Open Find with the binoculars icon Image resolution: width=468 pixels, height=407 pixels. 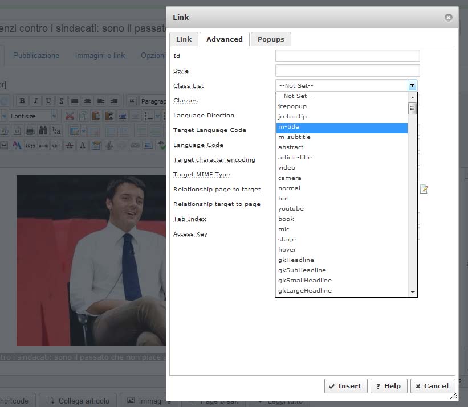tap(43, 130)
